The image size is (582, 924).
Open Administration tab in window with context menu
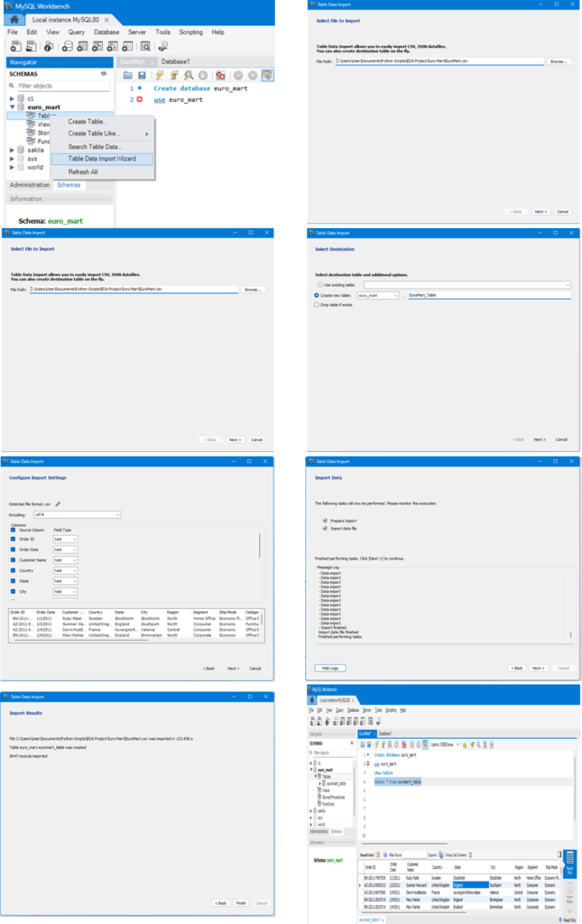point(30,185)
